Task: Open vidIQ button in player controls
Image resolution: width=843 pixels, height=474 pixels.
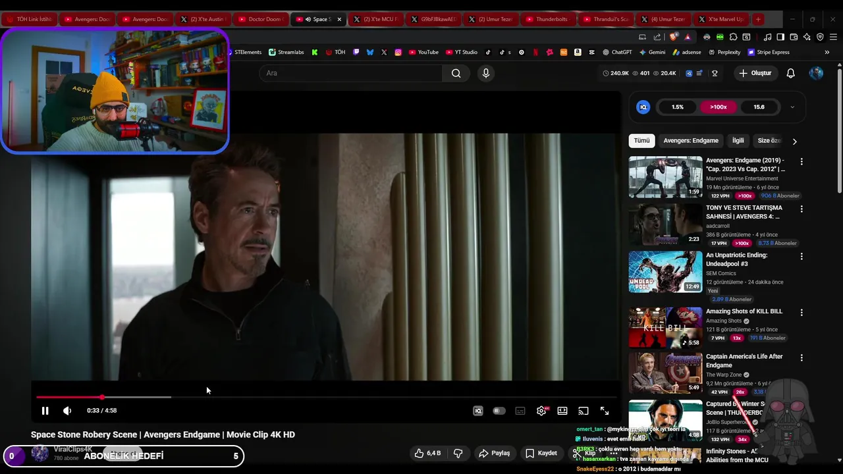Action: (478, 411)
